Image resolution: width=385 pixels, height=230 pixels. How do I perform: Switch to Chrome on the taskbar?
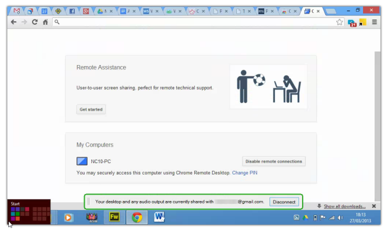137,217
